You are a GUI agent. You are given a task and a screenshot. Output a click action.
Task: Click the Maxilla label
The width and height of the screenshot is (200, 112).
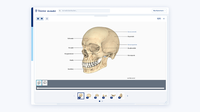tap(72, 60)
